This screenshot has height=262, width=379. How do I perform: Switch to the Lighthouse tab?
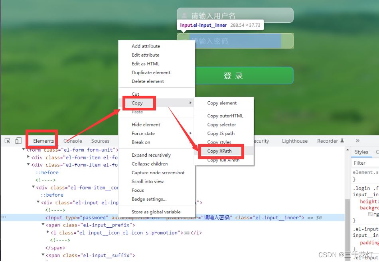coord(294,141)
